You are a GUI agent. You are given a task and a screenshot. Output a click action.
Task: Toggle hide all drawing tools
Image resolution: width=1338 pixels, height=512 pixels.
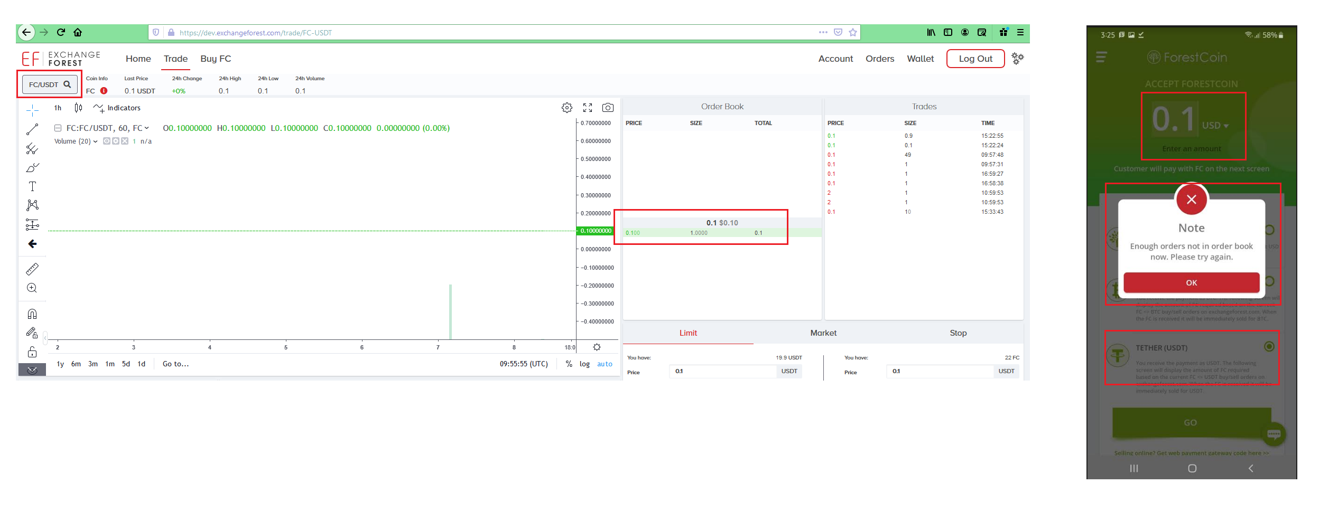coord(32,370)
